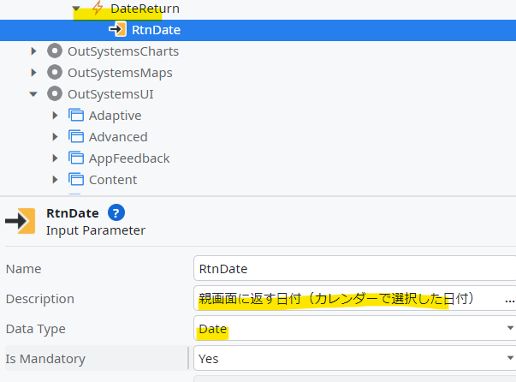Select the DateReturn tree item label
The image size is (516, 382).
click(145, 9)
